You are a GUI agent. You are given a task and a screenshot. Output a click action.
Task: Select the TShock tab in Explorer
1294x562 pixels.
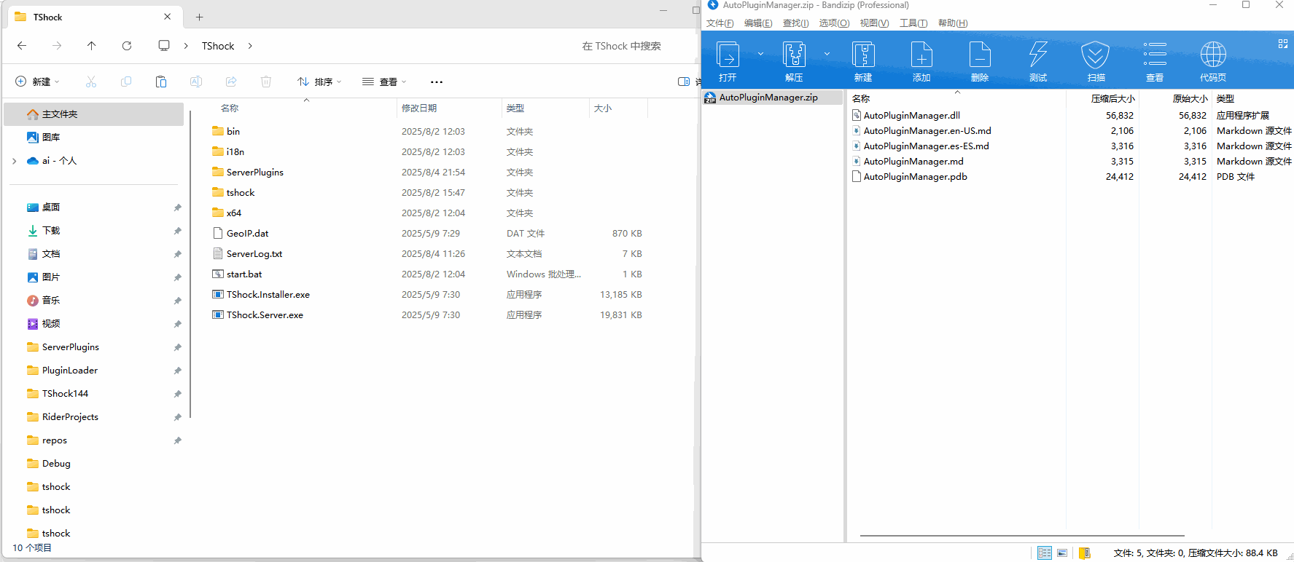(94, 17)
